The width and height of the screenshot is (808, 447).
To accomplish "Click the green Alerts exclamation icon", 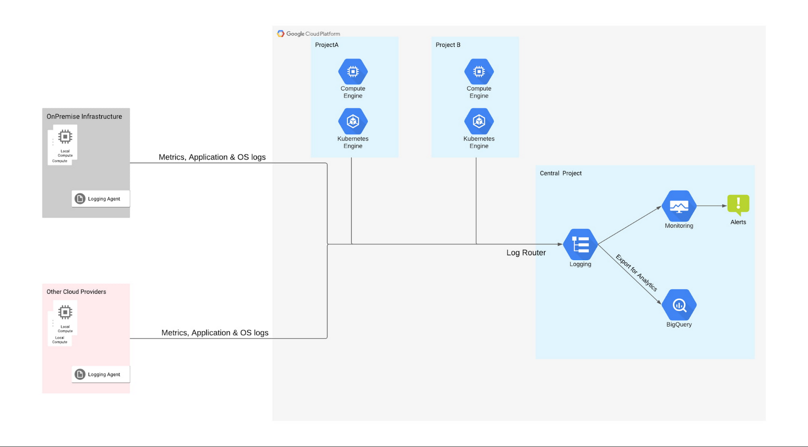I will tap(738, 205).
